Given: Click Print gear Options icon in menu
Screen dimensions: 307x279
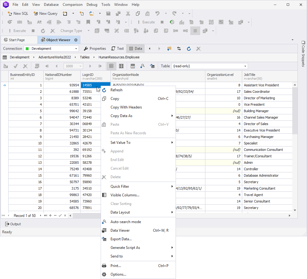Looking at the screenshot, I should (x=104, y=274).
